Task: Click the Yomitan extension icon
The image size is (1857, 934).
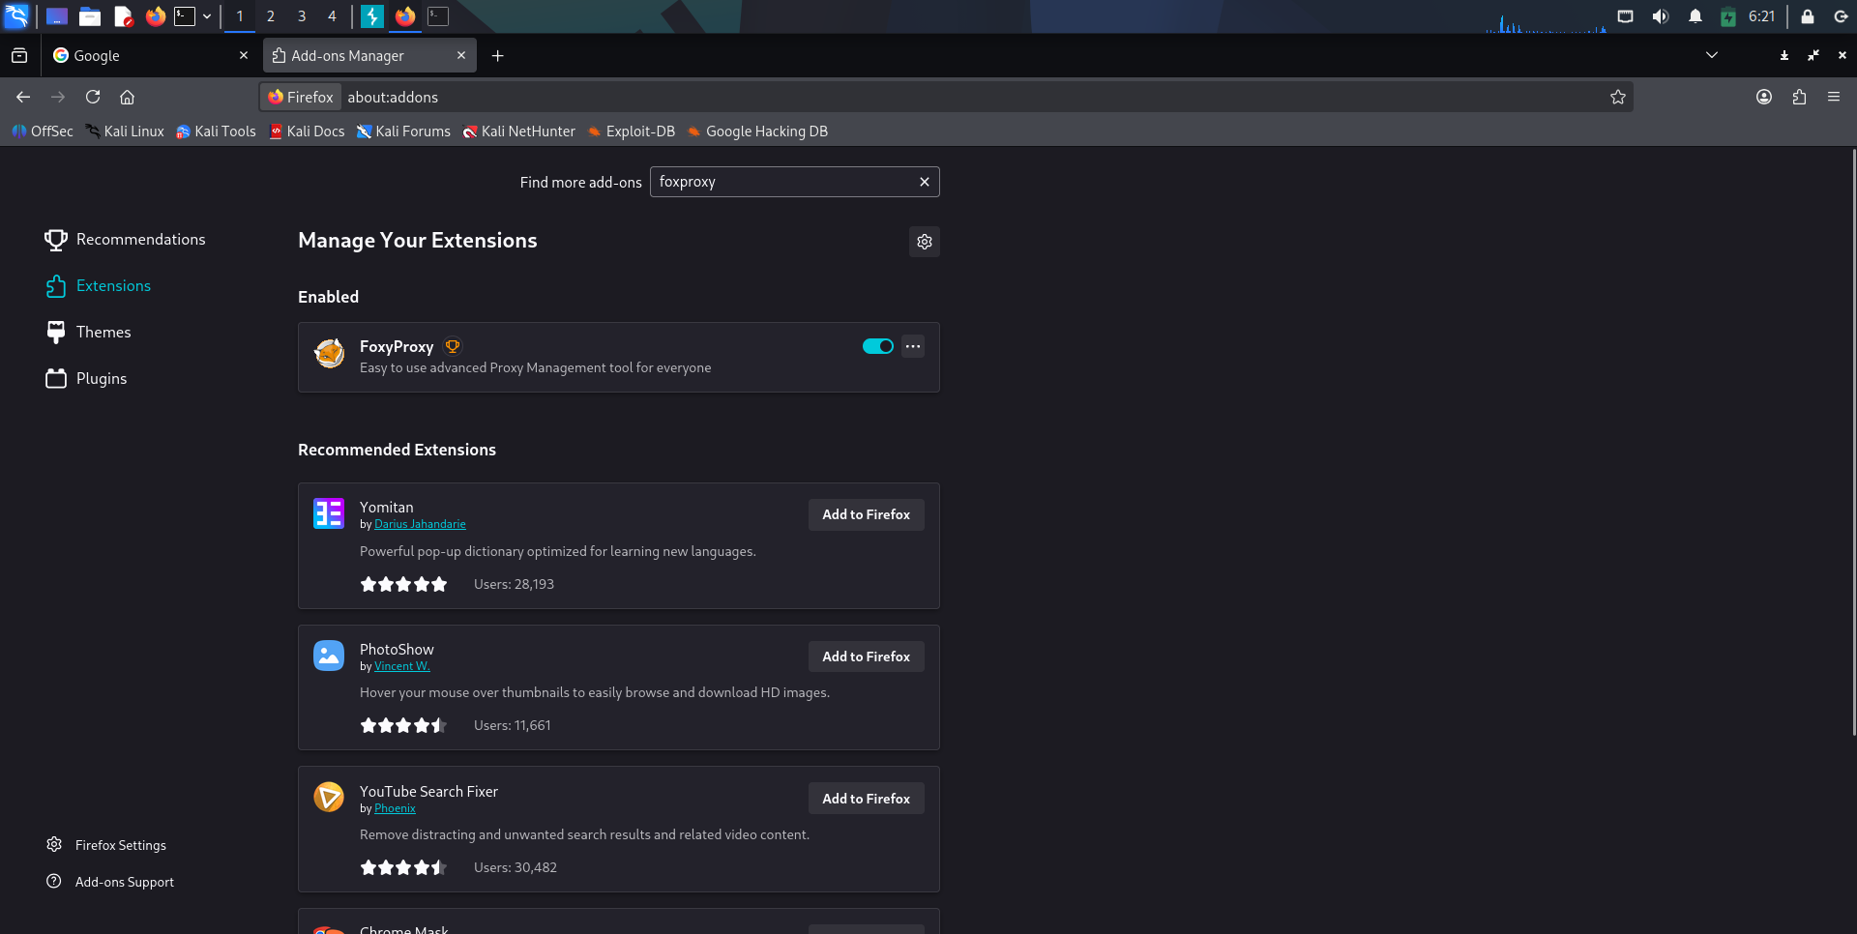Action: [329, 513]
